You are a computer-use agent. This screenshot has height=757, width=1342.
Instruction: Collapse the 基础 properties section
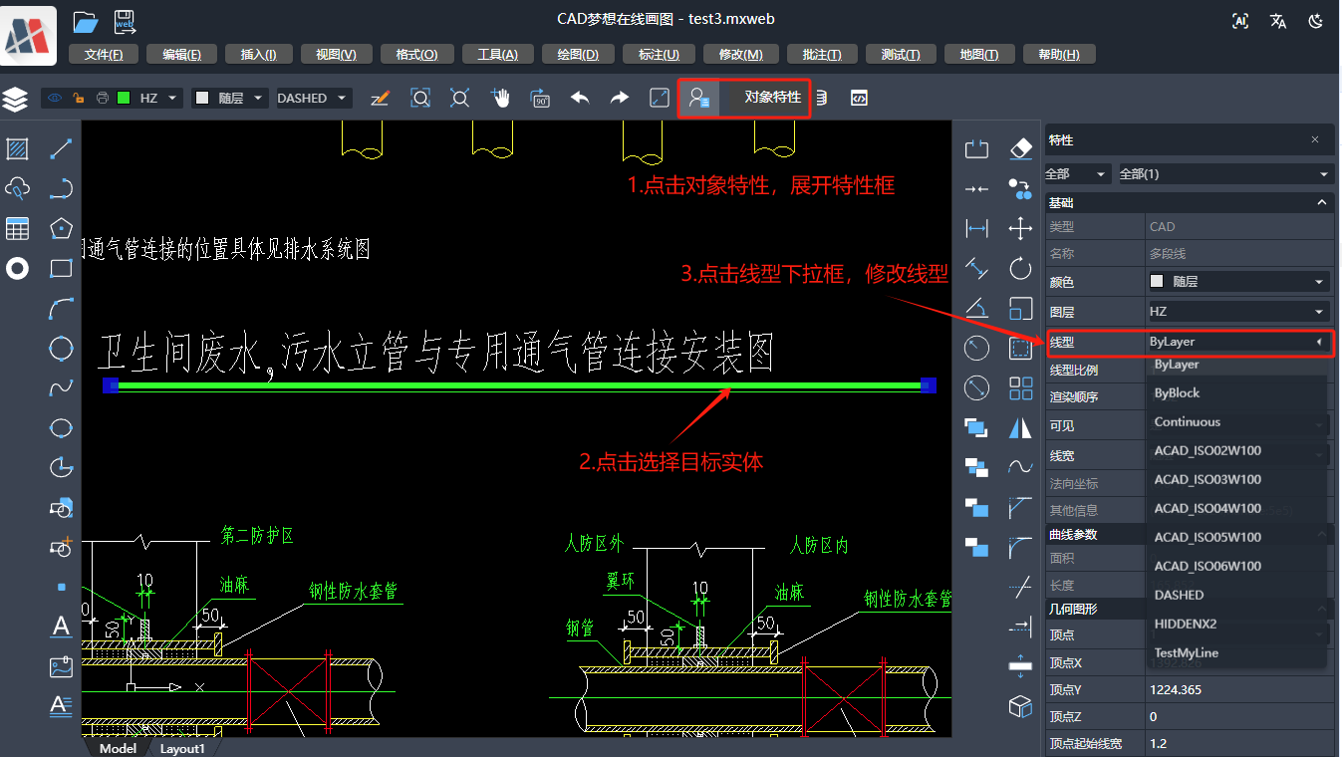1322,202
